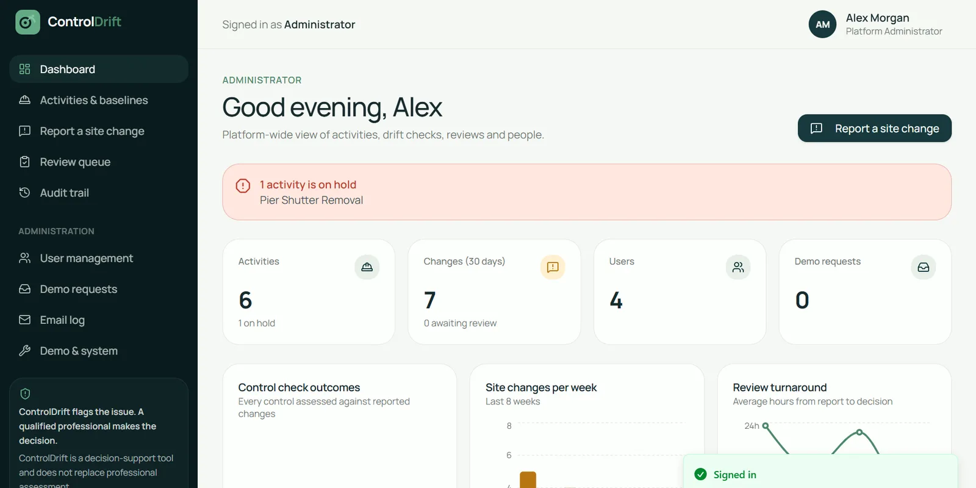Select Report a site change in sidebar
976x488 pixels.
pyautogui.click(x=99, y=131)
